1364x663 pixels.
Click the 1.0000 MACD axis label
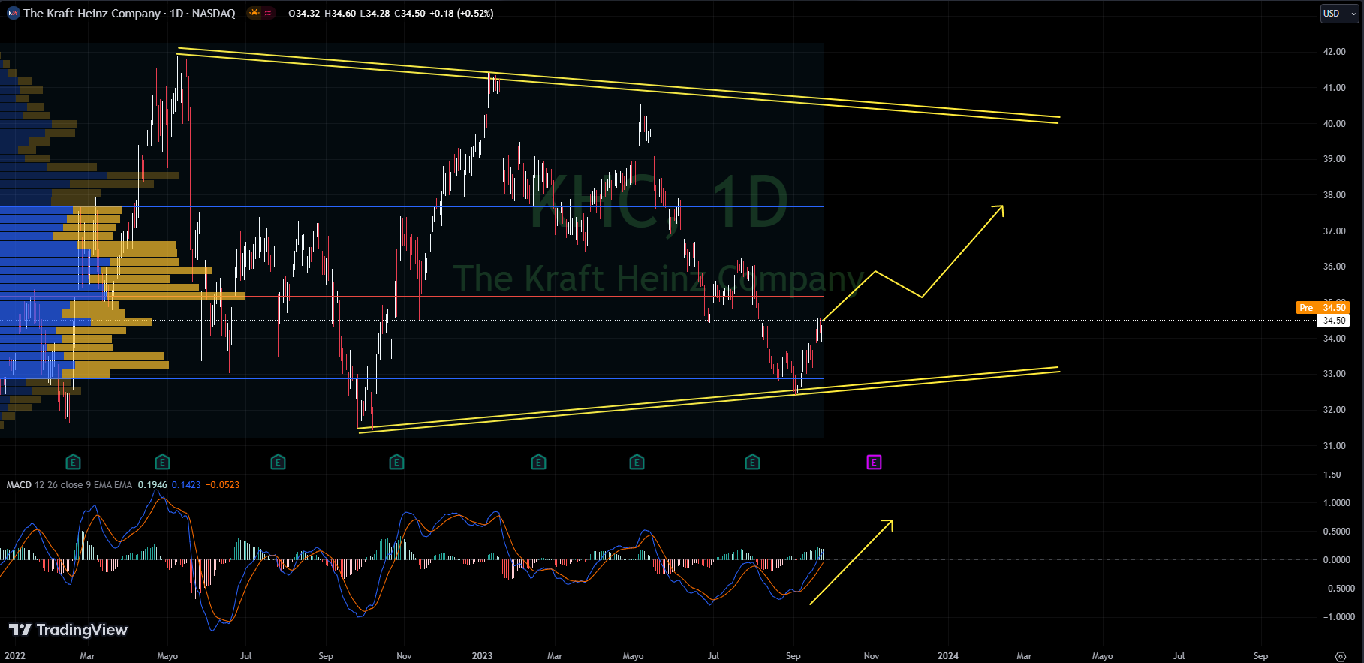coord(1336,503)
